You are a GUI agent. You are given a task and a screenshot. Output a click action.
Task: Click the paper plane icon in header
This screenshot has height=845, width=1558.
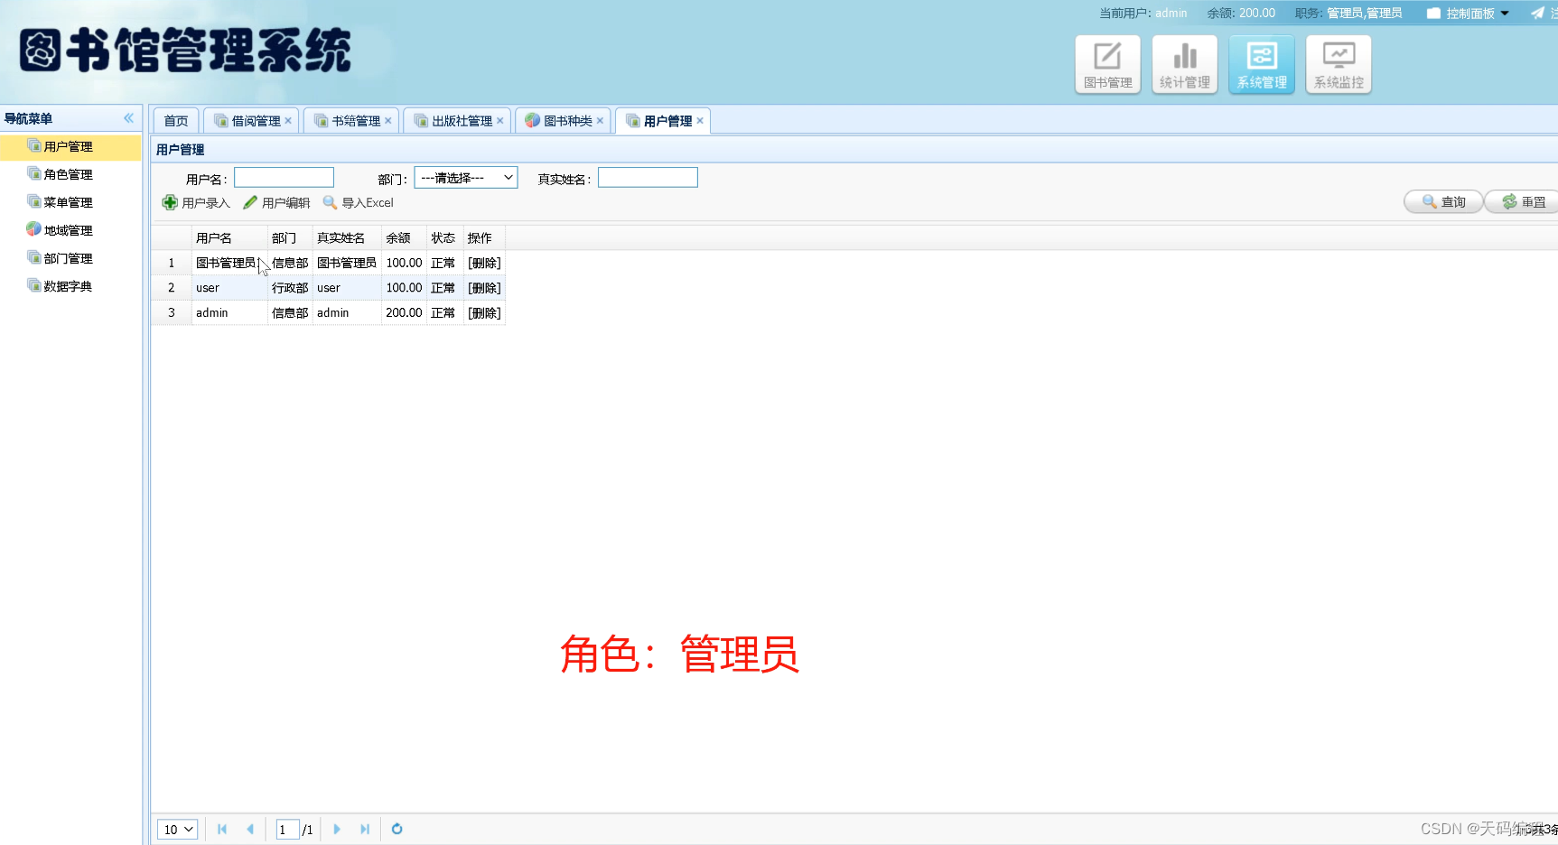pos(1537,13)
